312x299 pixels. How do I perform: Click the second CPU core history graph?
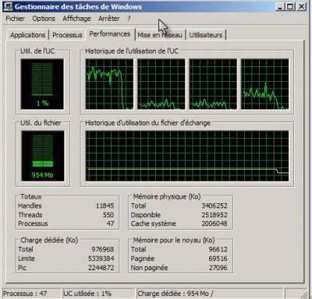coord(161,84)
